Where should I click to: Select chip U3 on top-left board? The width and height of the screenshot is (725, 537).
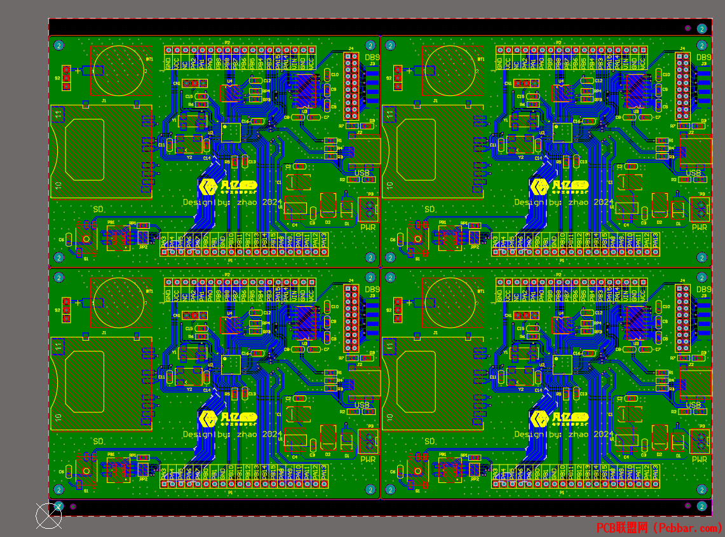pyautogui.click(x=305, y=91)
